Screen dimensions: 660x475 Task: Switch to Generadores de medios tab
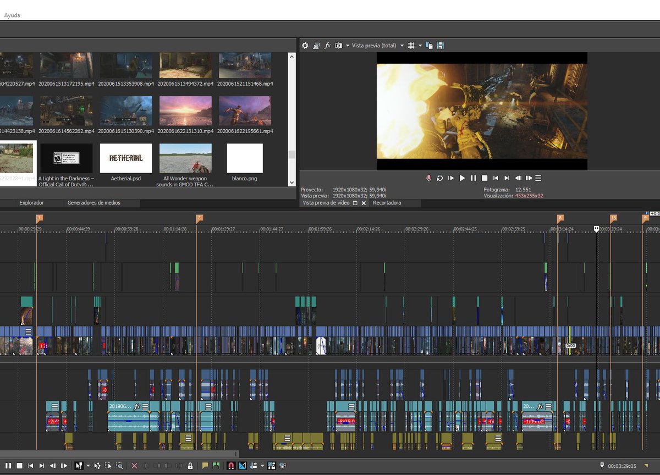pyautogui.click(x=94, y=203)
